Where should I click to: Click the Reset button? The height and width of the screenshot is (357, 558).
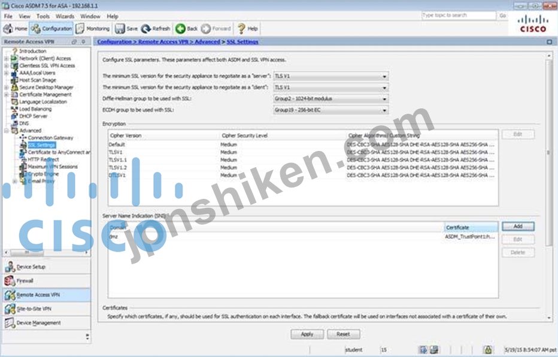(x=344, y=334)
